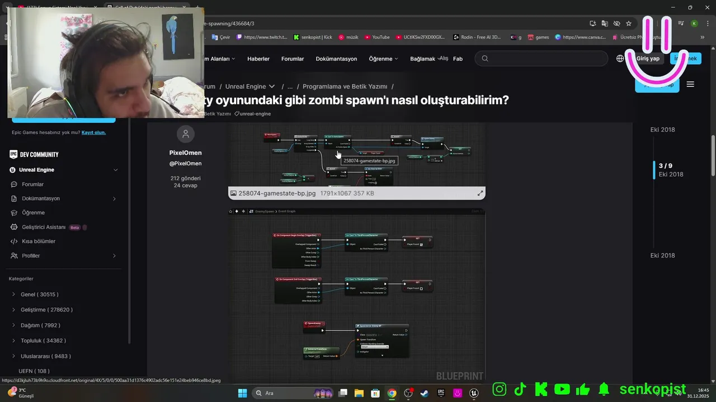This screenshot has width=716, height=402.
Task: Expand the Geliştirme ( 278620 ) category
Action: tap(13, 309)
